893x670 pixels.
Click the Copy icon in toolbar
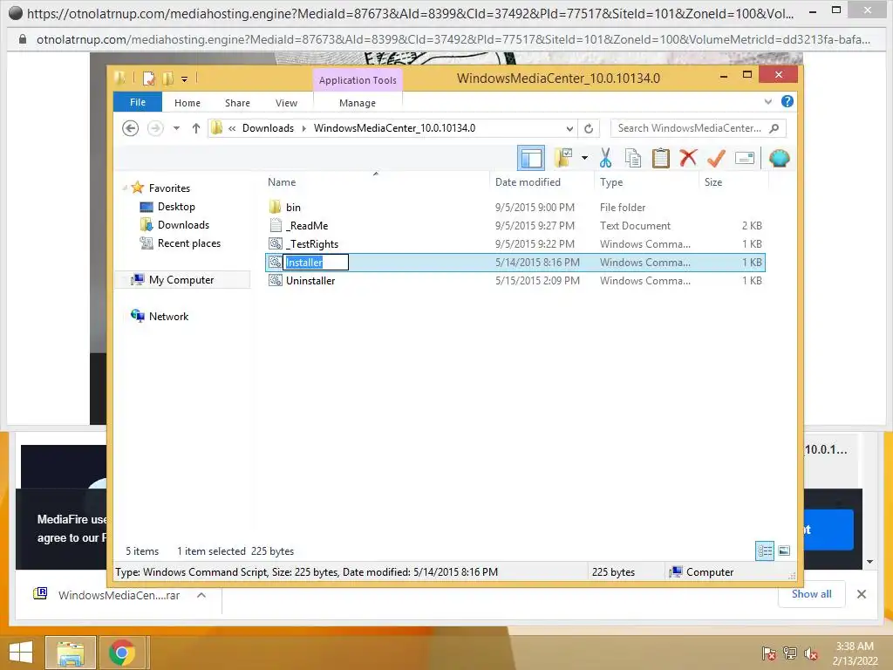click(633, 158)
